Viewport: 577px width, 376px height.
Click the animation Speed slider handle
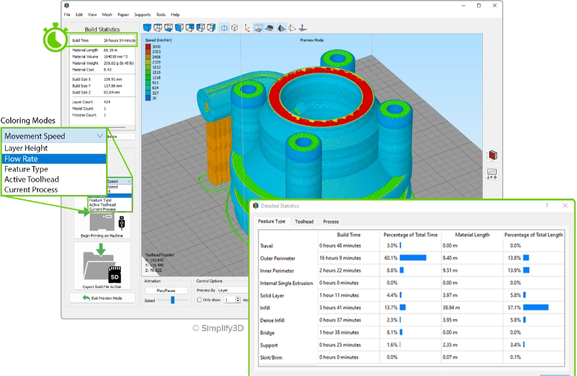(x=172, y=300)
